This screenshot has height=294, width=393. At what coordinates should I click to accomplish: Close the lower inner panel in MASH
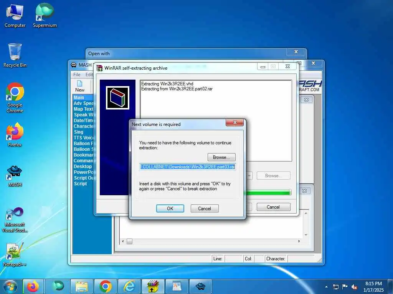(x=304, y=191)
